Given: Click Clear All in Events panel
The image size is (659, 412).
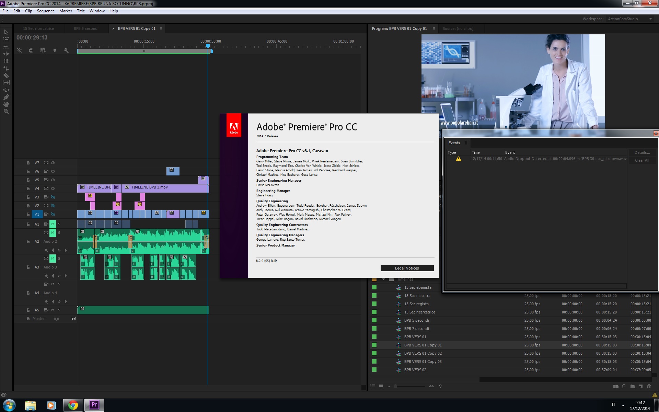Looking at the screenshot, I should pos(642,160).
